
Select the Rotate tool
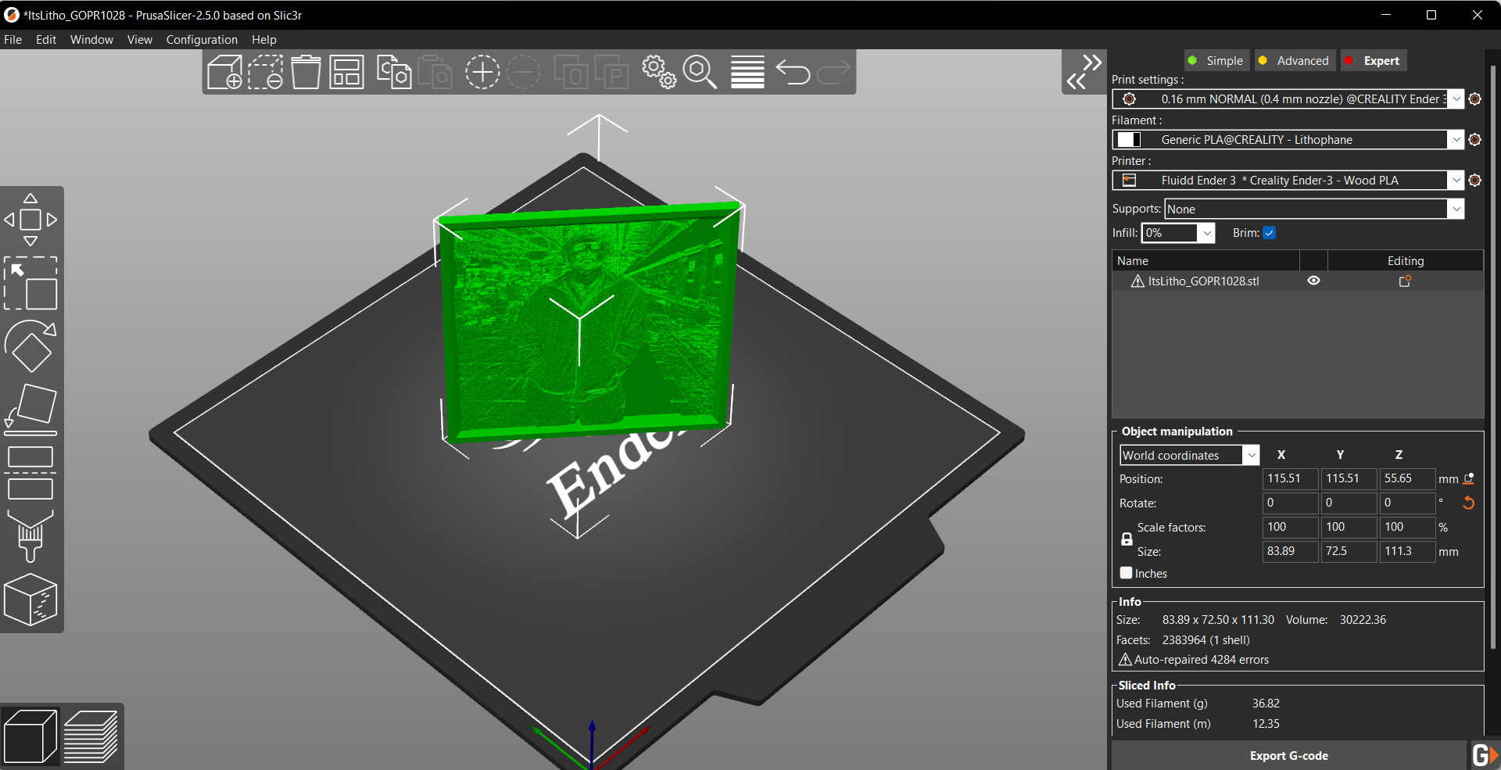30,346
